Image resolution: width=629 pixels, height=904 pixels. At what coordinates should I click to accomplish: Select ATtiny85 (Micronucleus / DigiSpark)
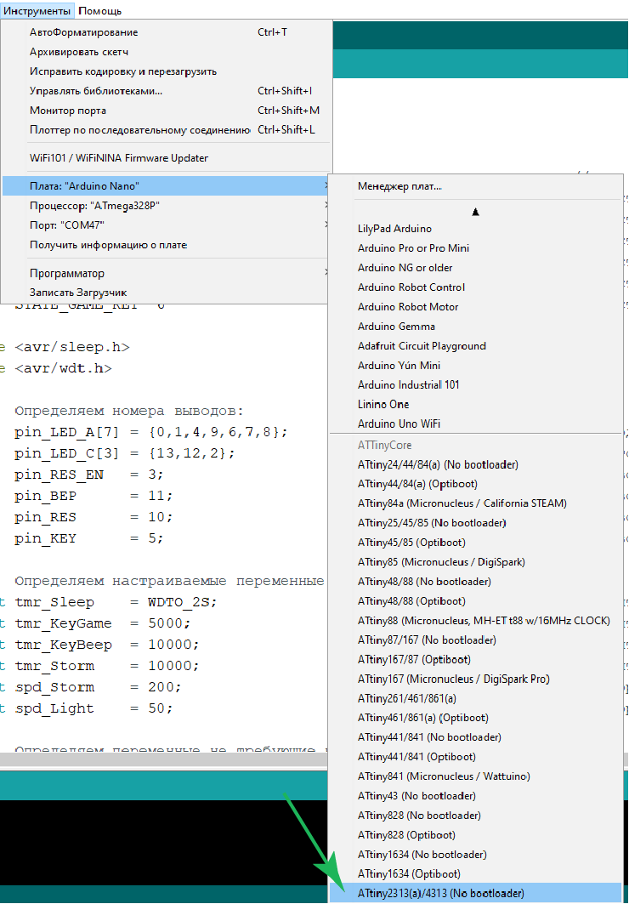(x=476, y=562)
